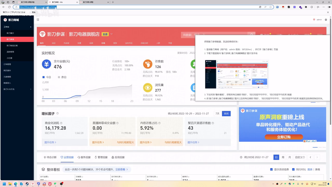Select 影刀参谋 in the sidebar
The image size is (332, 187).
(x=17, y=39)
